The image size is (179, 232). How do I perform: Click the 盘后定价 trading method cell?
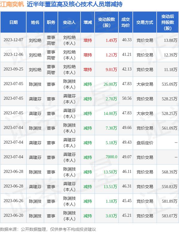coord(145,143)
